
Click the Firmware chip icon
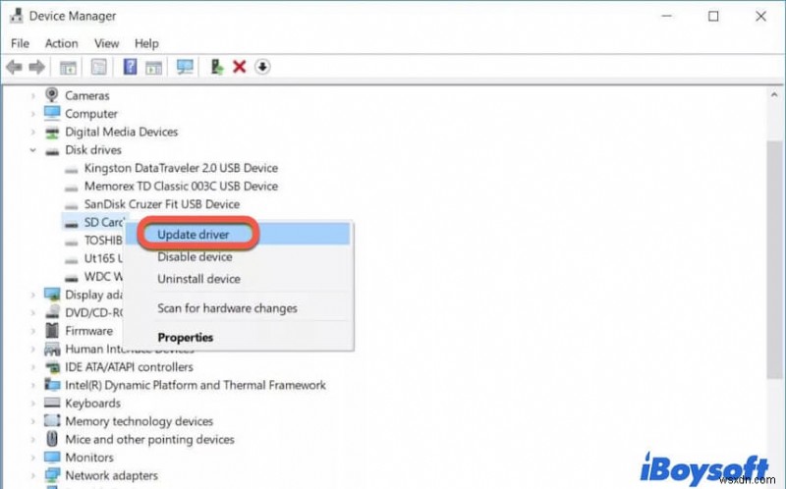click(x=52, y=331)
